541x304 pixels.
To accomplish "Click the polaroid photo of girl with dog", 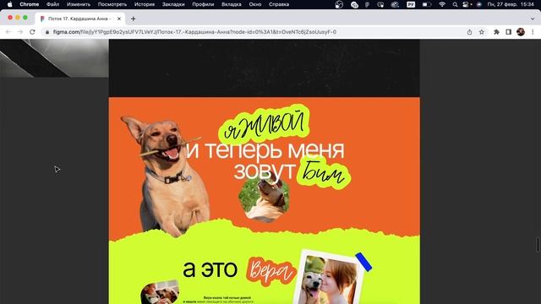I will [x=328, y=278].
